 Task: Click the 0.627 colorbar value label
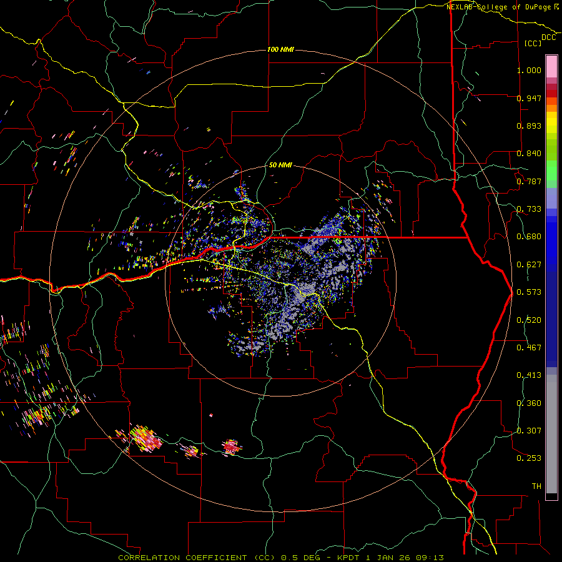point(529,265)
